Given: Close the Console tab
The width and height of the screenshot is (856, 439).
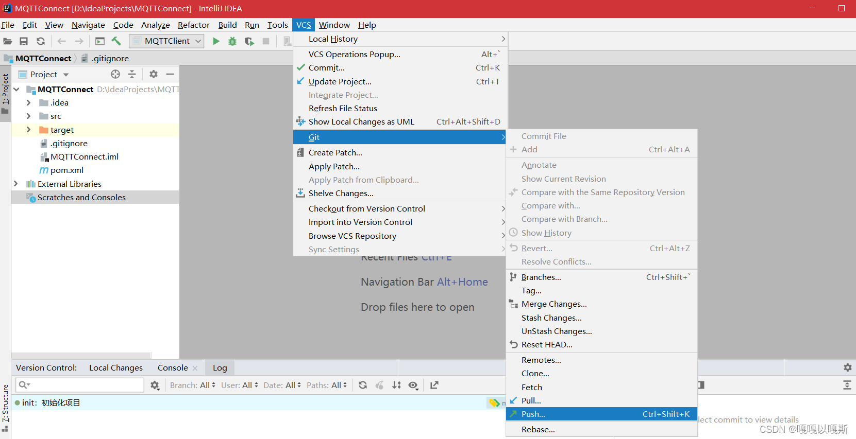Looking at the screenshot, I should (x=195, y=368).
